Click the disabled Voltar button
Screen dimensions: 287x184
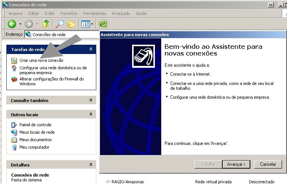tap(208, 164)
